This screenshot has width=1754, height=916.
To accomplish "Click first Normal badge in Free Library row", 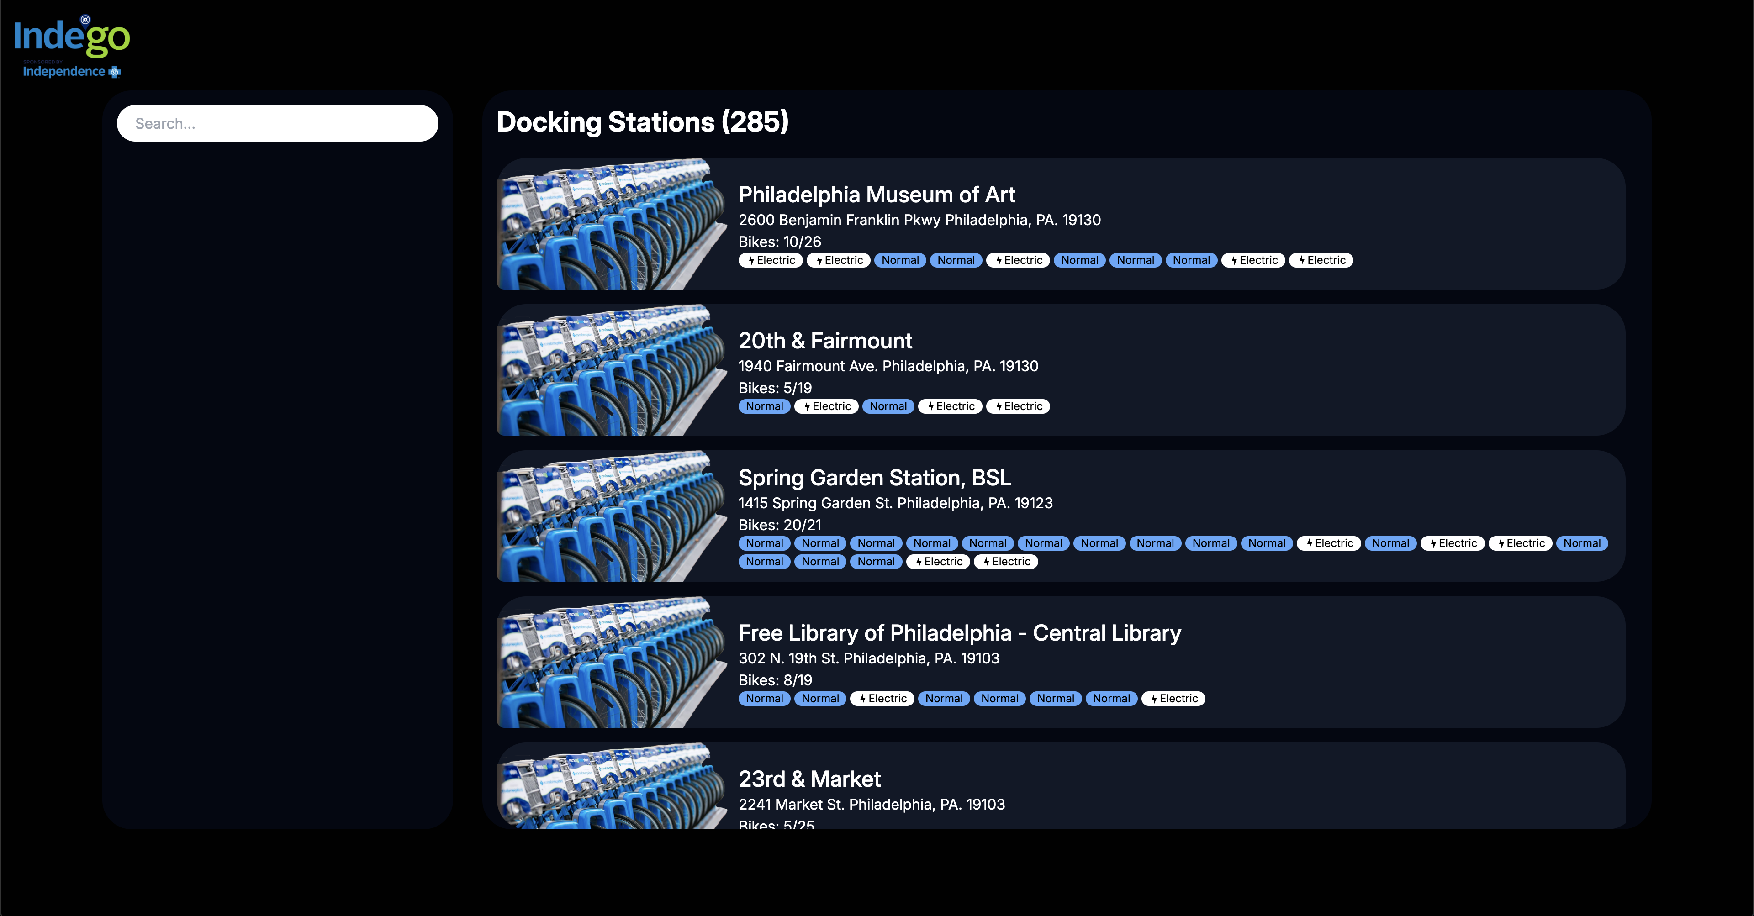I will pyautogui.click(x=765, y=698).
